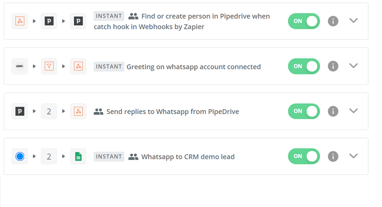Switch off the Whatsapp to CRM demo lead Zap
This screenshot has height=207, width=382.
click(x=304, y=156)
